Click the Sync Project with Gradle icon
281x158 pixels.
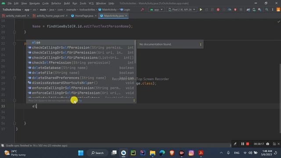tap(248, 10)
